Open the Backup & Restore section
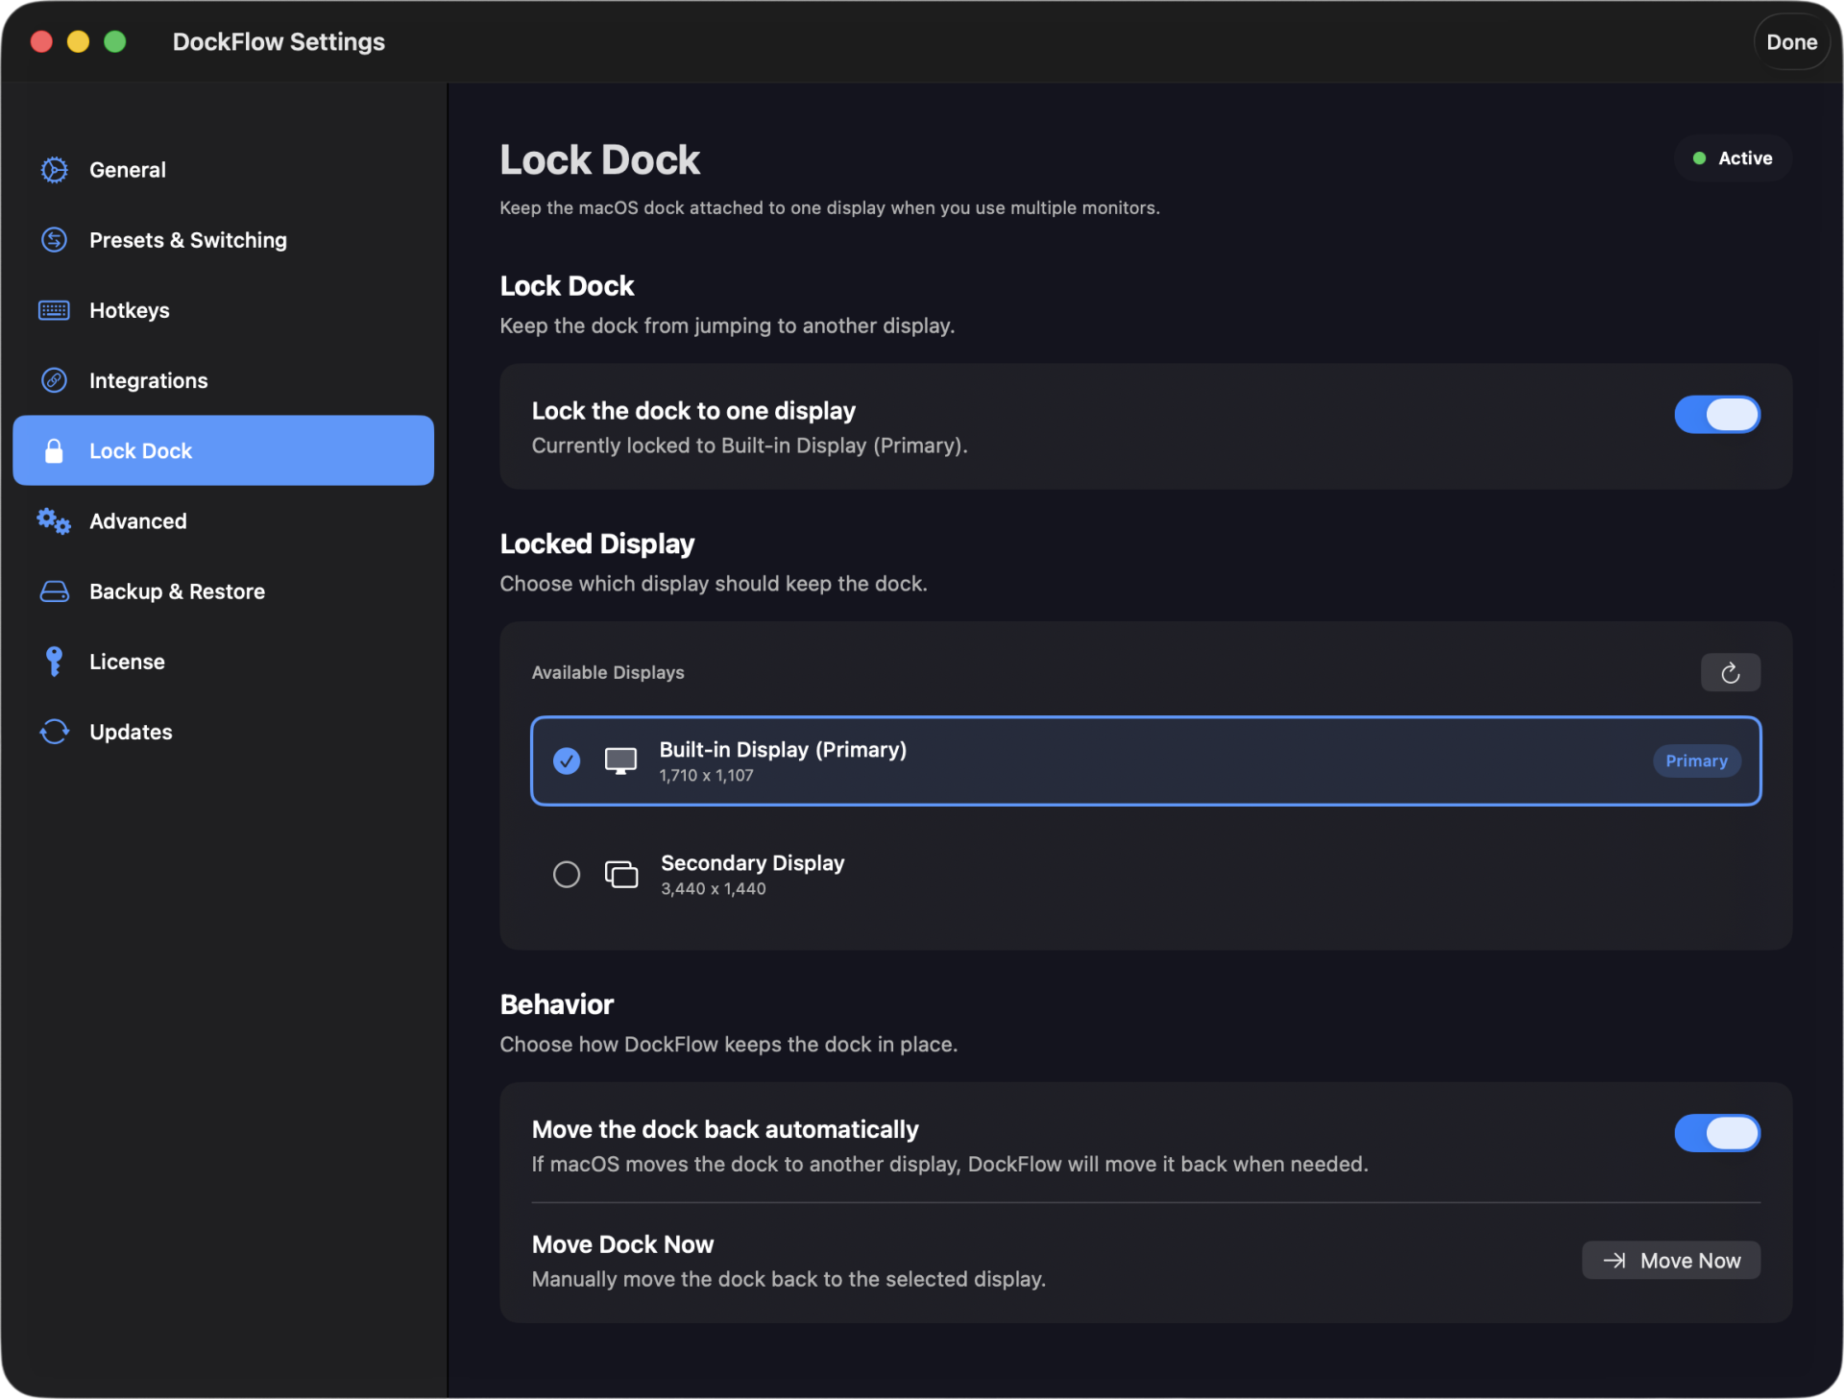1844x1399 pixels. (223, 591)
